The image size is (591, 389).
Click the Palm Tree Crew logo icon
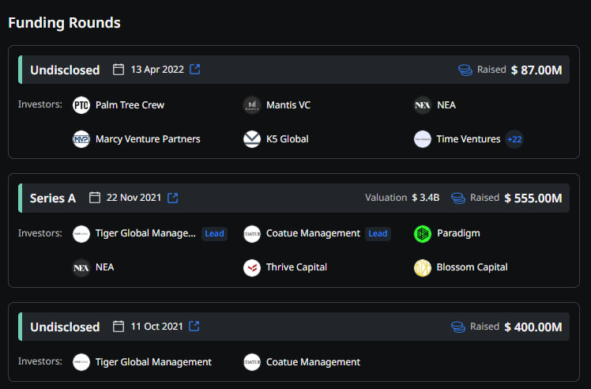point(81,105)
